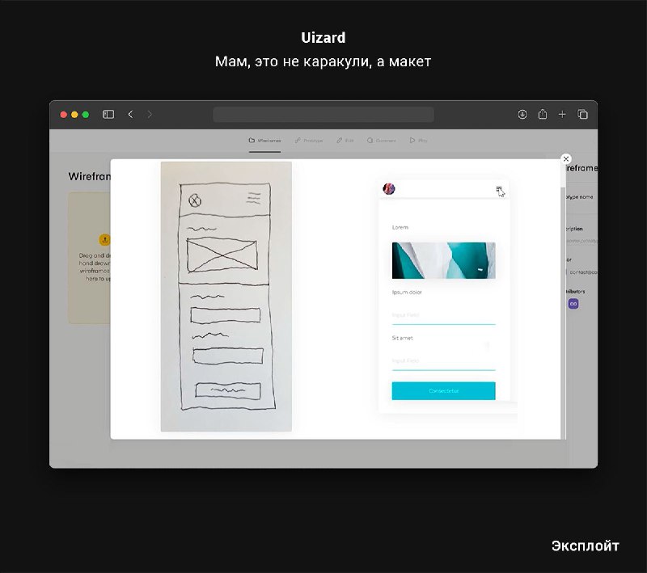
Task: Click the browser forward arrow
Action: pos(150,115)
